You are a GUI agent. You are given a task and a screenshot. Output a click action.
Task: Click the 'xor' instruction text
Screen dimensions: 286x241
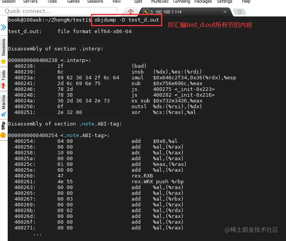pos(136,112)
